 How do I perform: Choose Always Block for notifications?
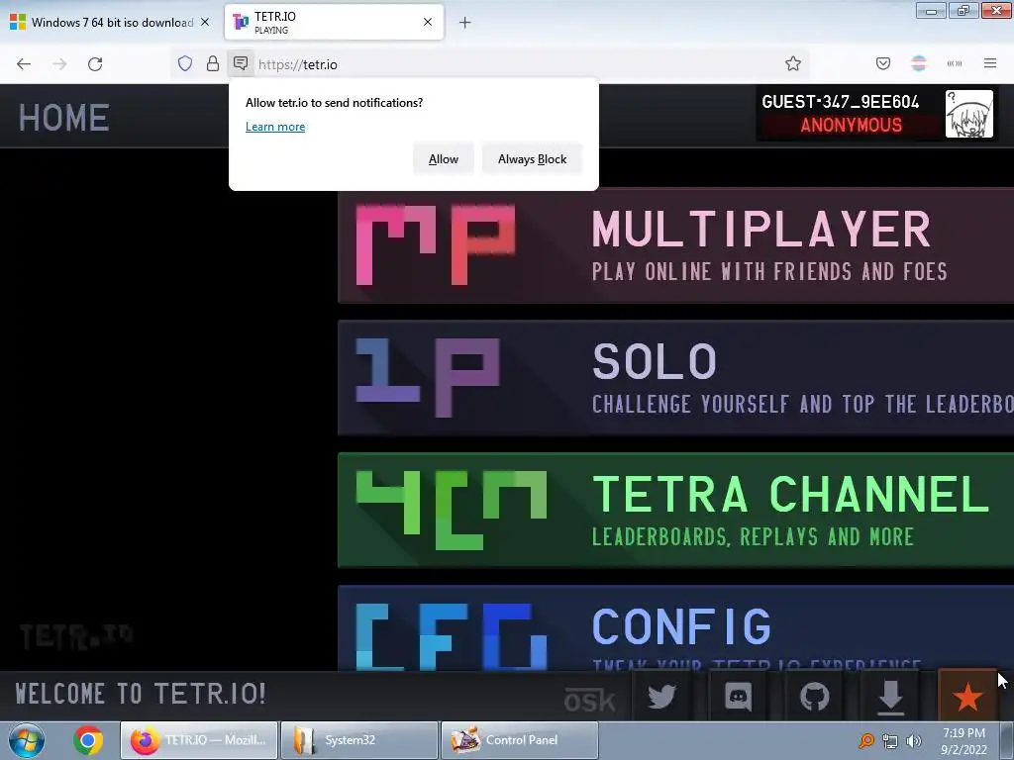pyautogui.click(x=532, y=159)
